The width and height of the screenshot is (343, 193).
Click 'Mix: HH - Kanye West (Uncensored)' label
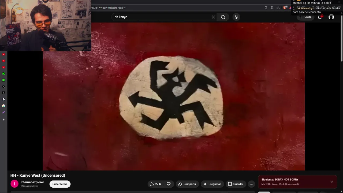[x=280, y=184]
